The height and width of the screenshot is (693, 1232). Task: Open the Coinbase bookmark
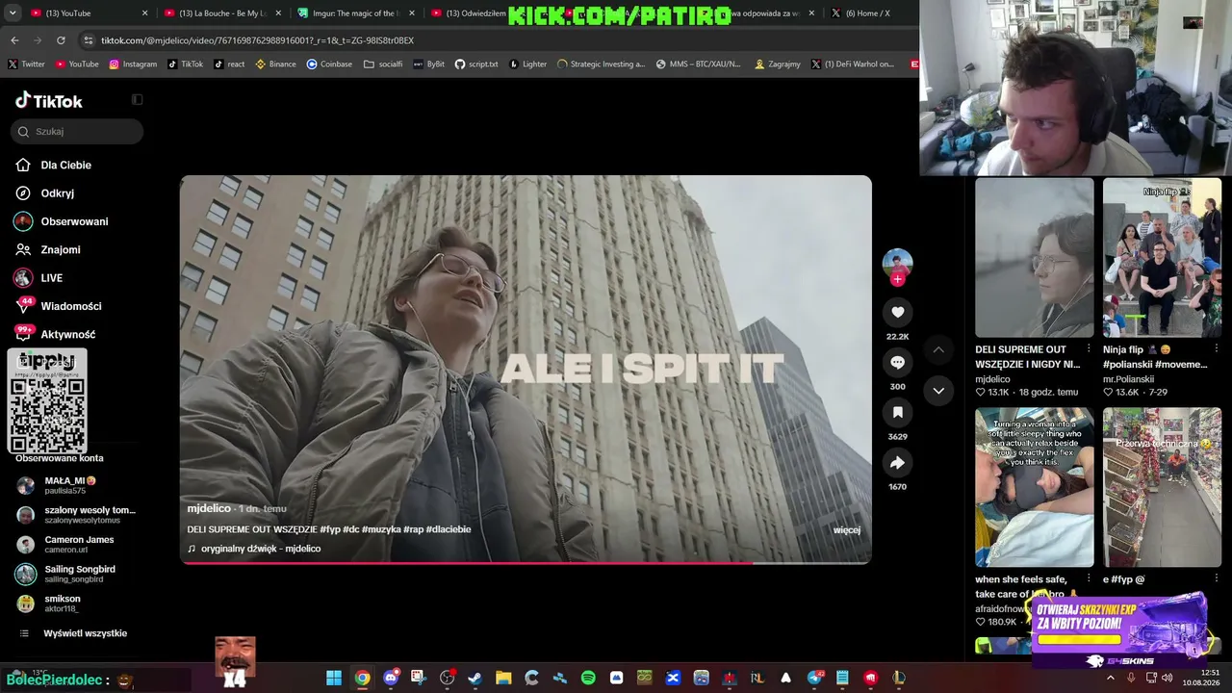[329, 64]
